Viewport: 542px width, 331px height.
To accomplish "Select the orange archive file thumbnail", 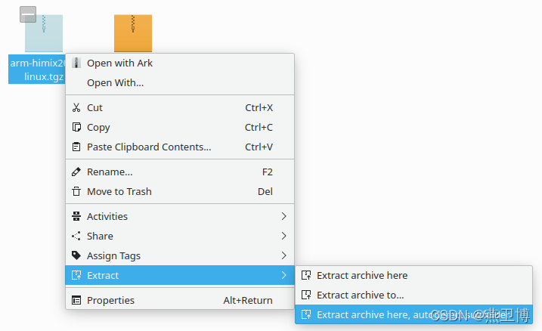I will 133,33.
